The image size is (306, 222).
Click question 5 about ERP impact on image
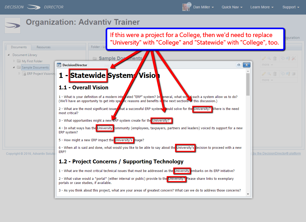click(x=101, y=140)
